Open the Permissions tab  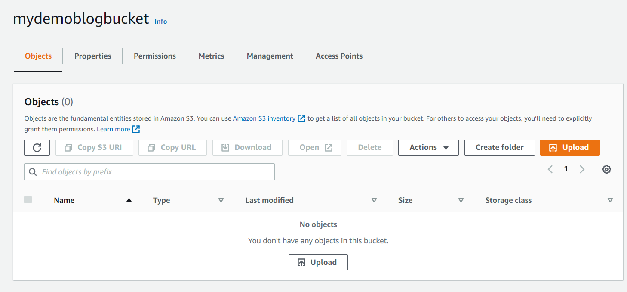point(155,56)
